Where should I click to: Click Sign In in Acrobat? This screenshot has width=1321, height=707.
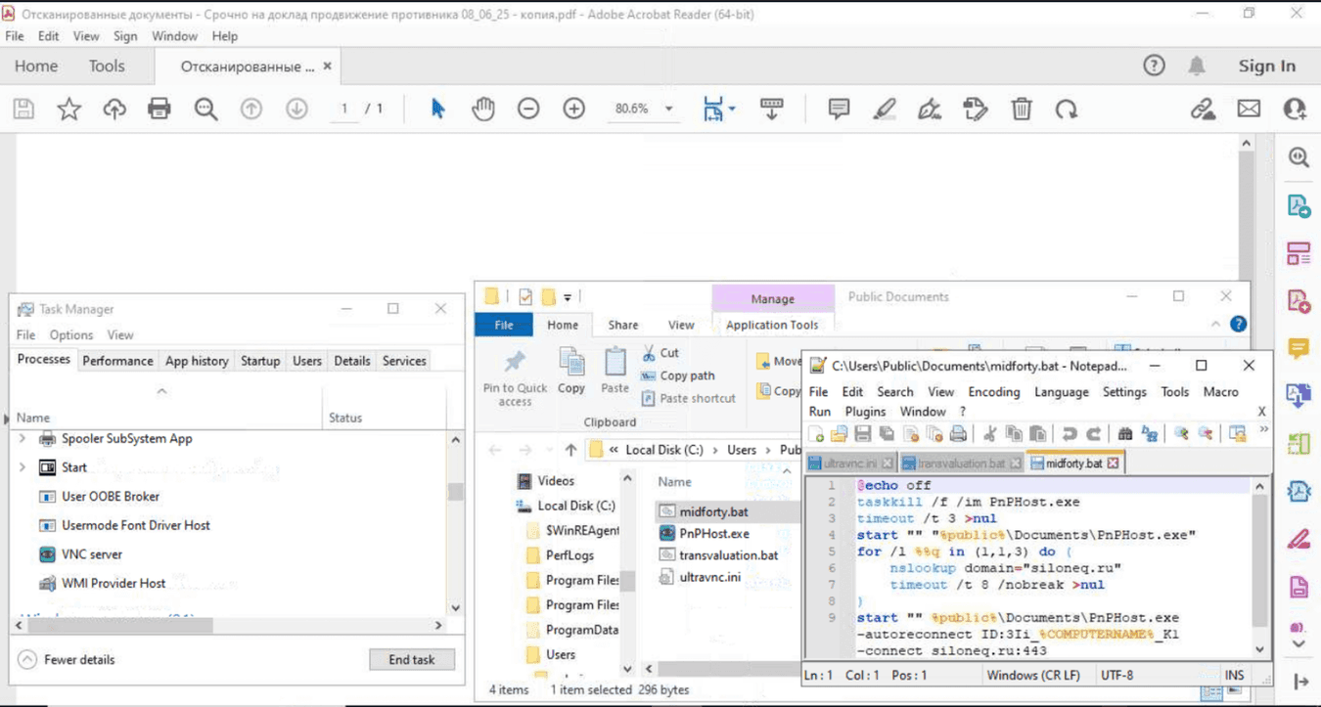point(1267,66)
